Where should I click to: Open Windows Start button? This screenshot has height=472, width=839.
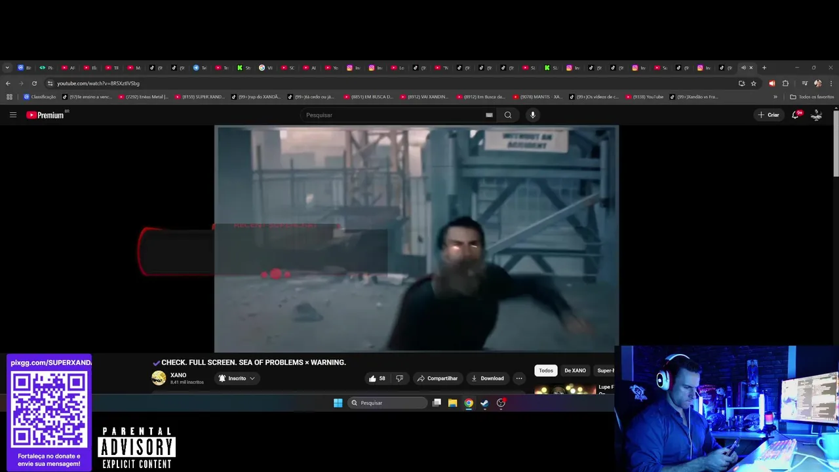(x=338, y=403)
